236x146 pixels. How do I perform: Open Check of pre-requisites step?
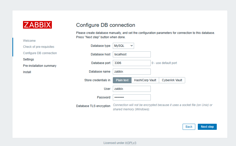[x=38, y=47]
